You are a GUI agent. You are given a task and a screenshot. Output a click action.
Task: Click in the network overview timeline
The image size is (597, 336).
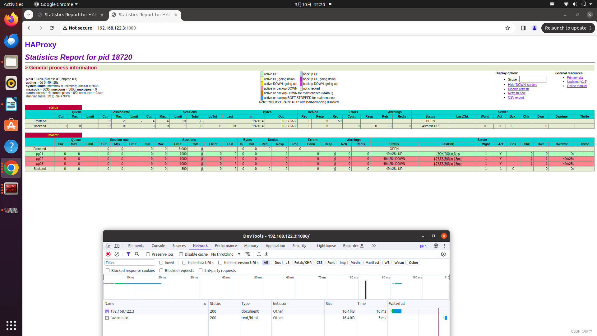(x=276, y=287)
